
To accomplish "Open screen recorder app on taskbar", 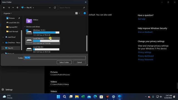I will coord(107,97).
